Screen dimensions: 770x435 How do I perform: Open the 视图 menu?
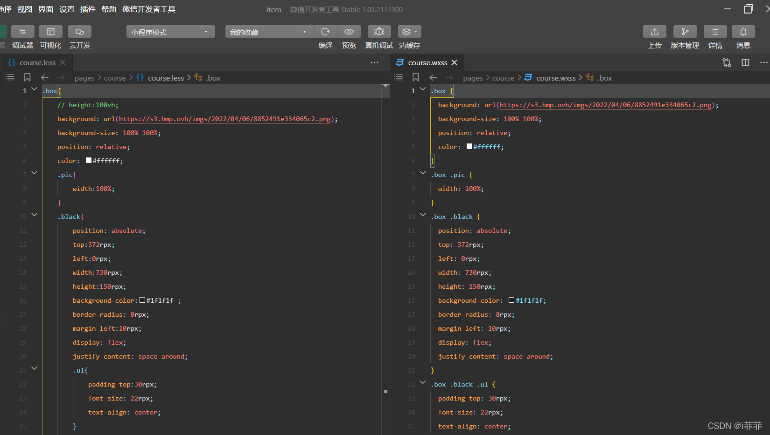pyautogui.click(x=25, y=9)
